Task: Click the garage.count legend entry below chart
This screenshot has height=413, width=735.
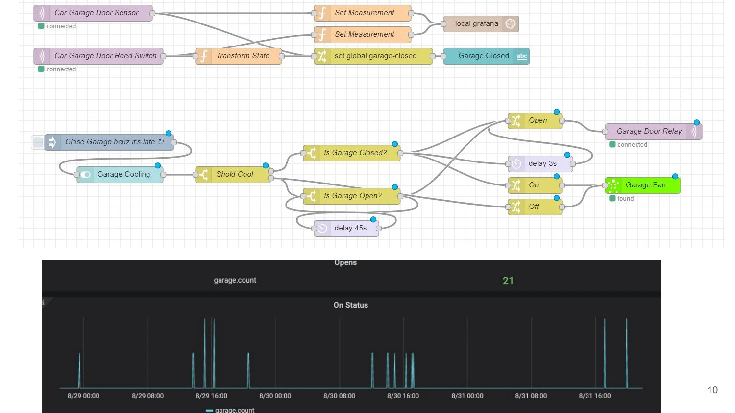Action: (230, 410)
